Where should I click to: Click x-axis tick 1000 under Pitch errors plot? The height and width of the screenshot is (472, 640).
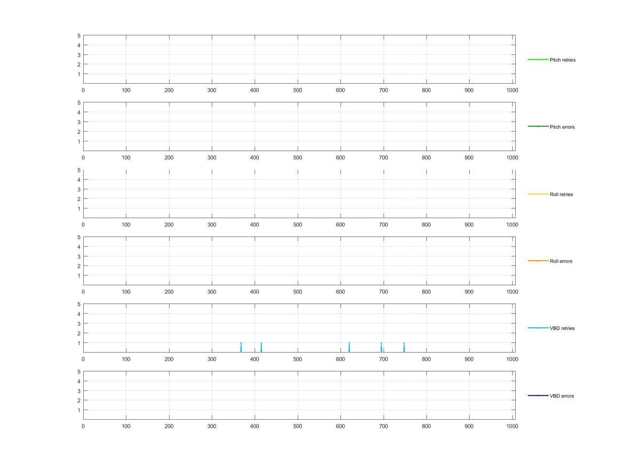pos(512,157)
